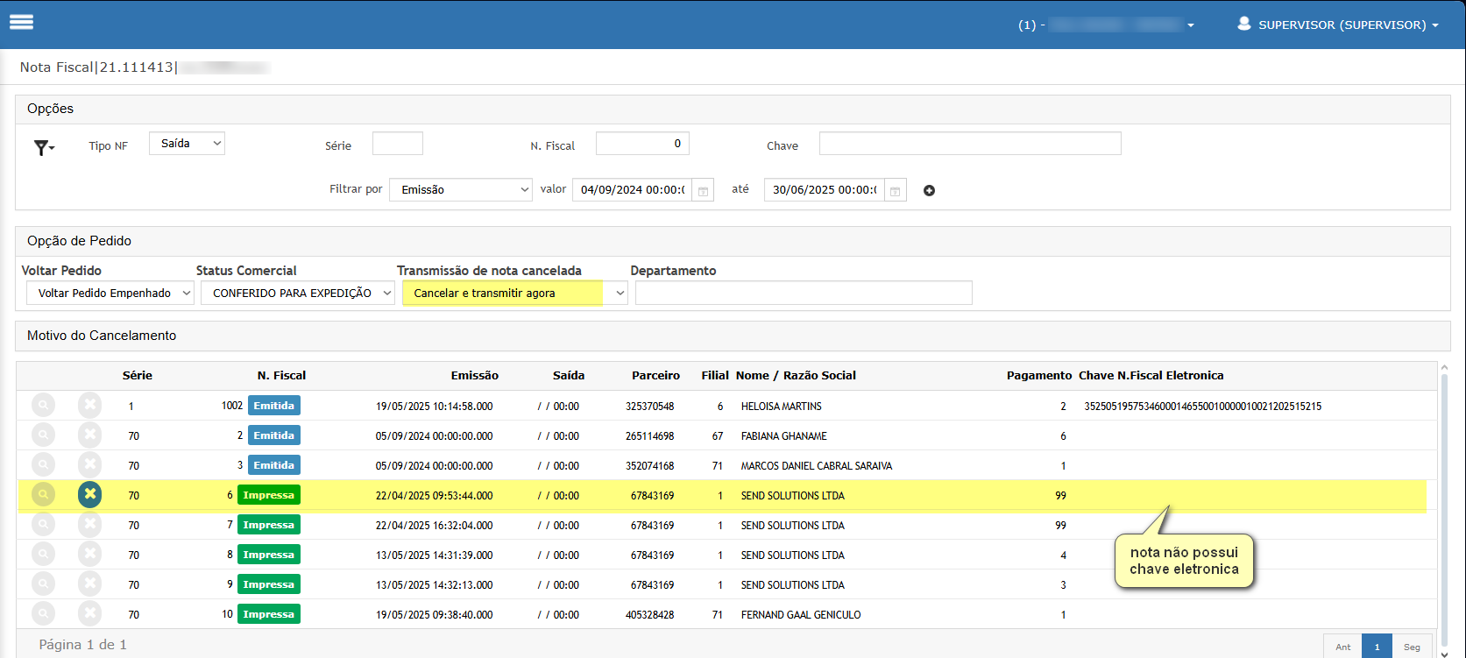
Task: Open Voltar Pedido Empenhado dropdown
Action: click(x=110, y=293)
